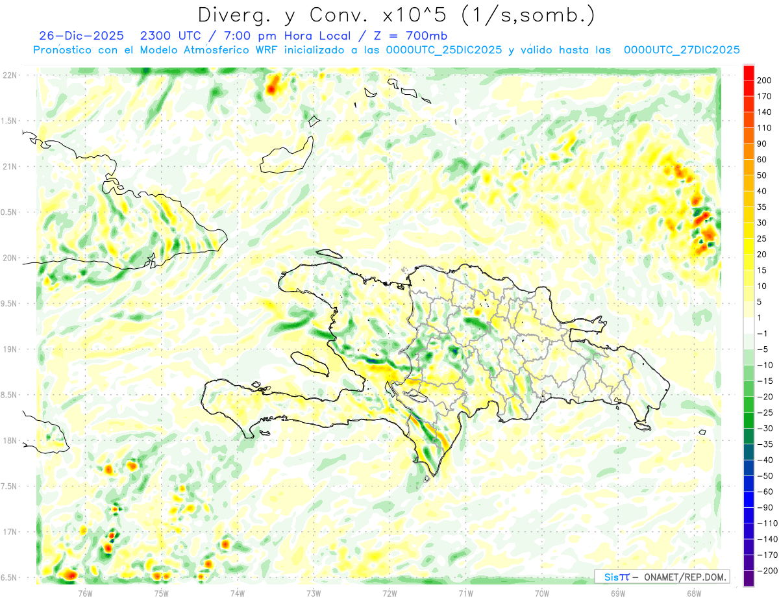This screenshot has height=602, width=779.
Task: Click the '6.5N' latitude label
Action: click(x=9, y=578)
